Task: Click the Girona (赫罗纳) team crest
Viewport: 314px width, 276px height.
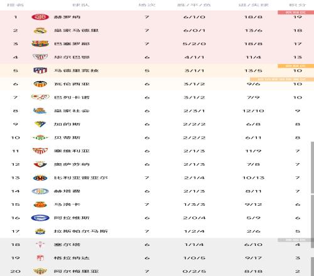Action: tap(40, 17)
